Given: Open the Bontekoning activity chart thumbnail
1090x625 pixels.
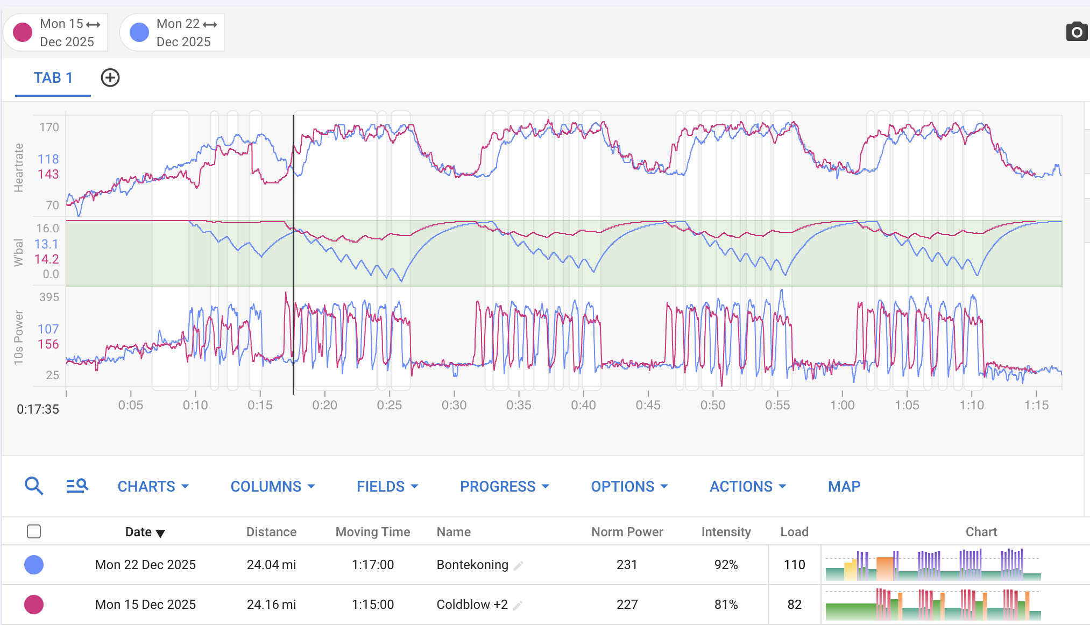Looking at the screenshot, I should (933, 565).
